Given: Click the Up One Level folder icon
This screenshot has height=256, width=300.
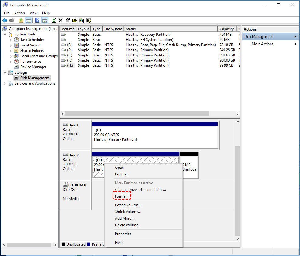Looking at the screenshot, I should 21,20.
